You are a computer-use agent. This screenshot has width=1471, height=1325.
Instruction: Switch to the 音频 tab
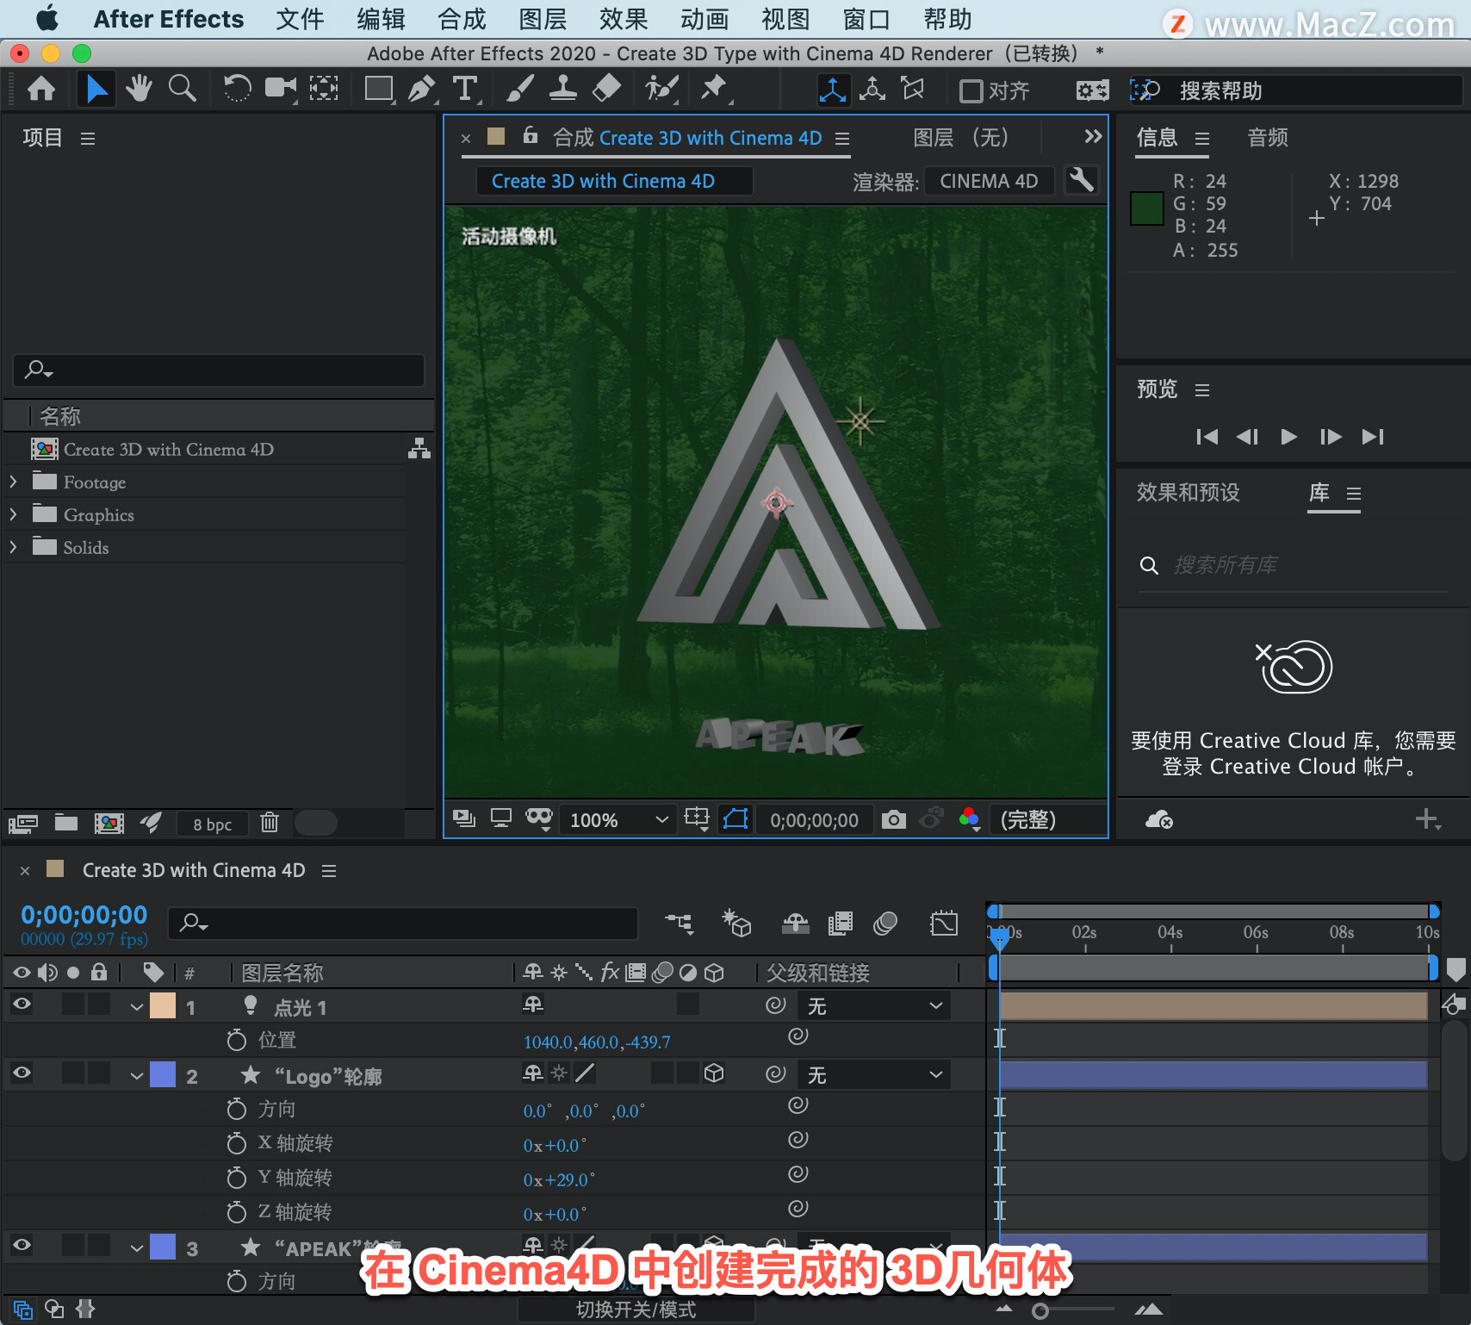tap(1268, 138)
